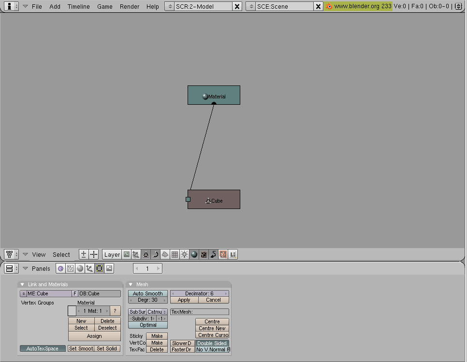Viewport: 467px width, 362px height.
Task: Switch to the Logic context button
Action: click(60, 268)
